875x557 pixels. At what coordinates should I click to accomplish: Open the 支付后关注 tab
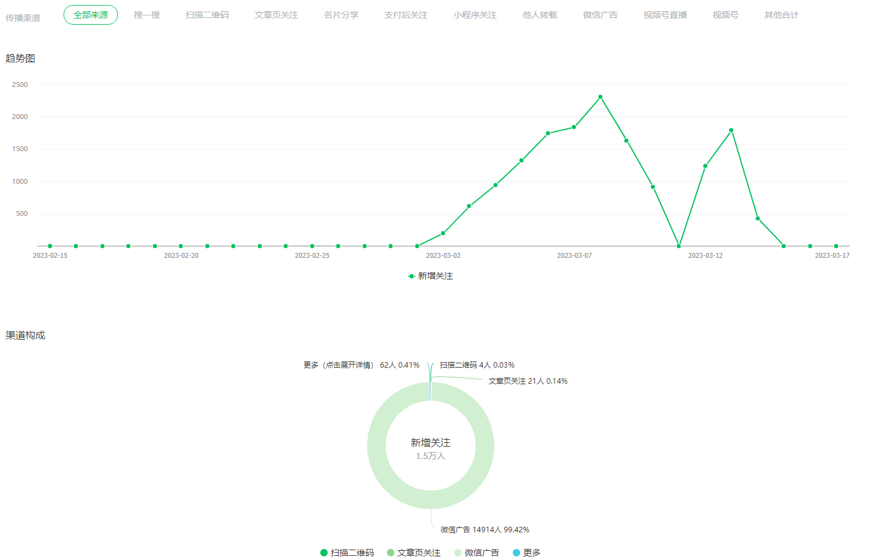pyautogui.click(x=406, y=15)
